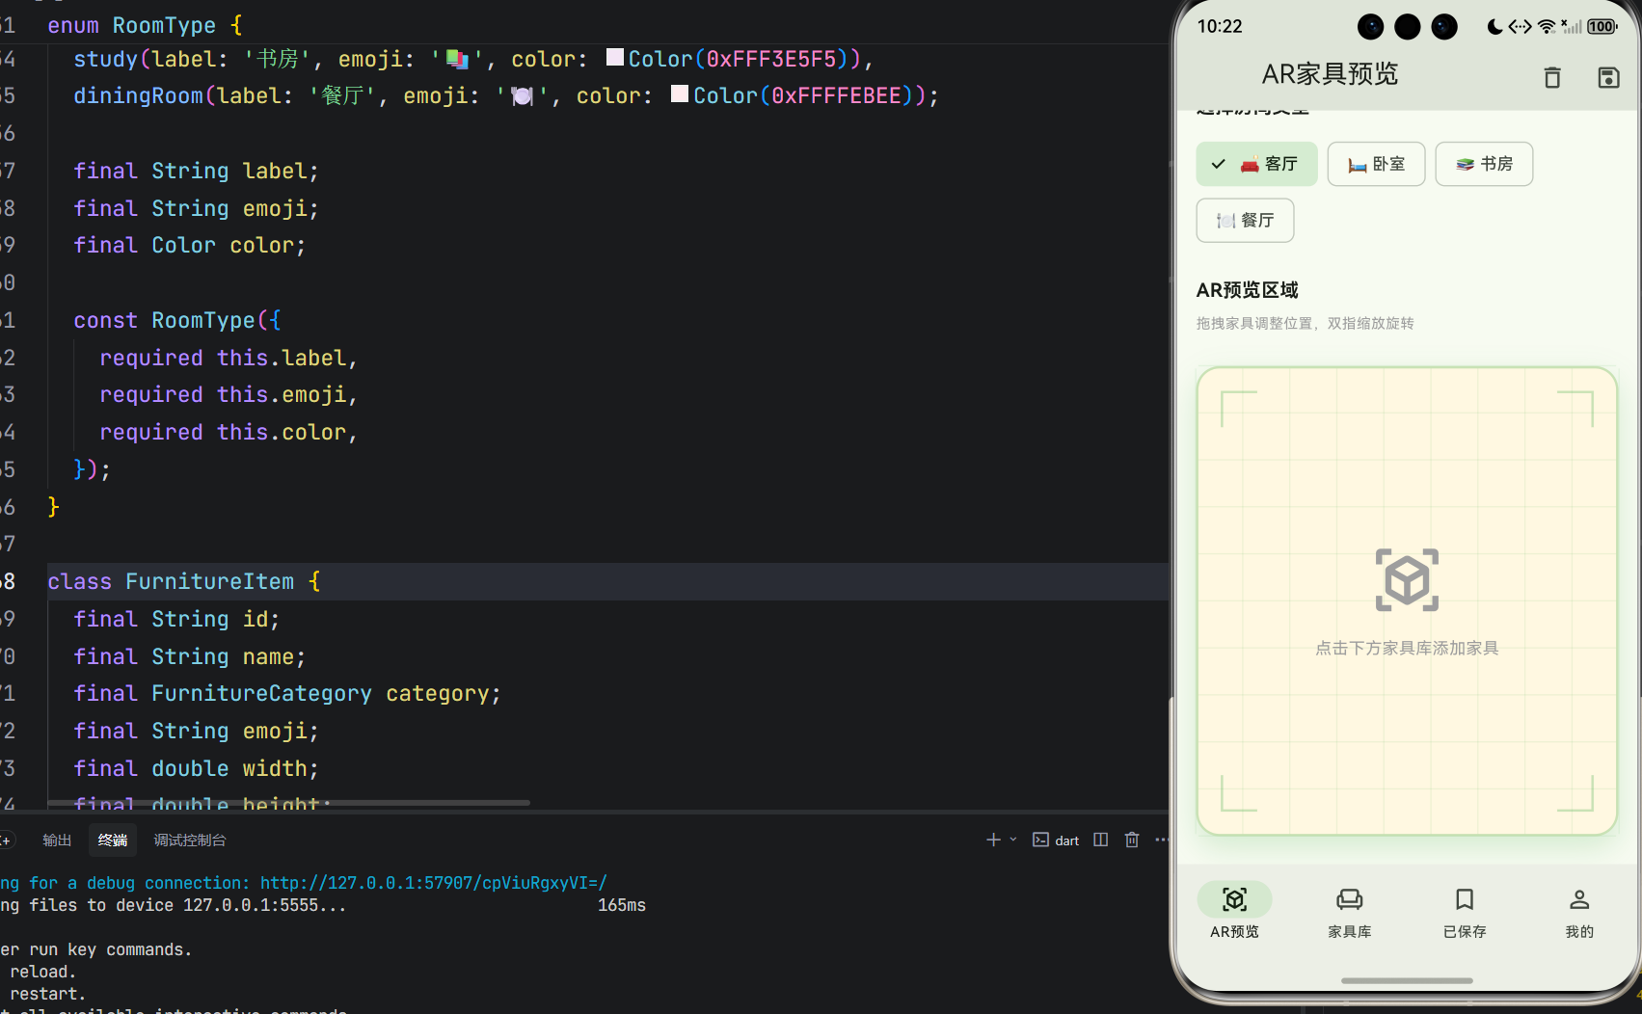Screen dimensions: 1642x1014
Task: Select the 餐厅 room chip
Action: coord(1245,221)
